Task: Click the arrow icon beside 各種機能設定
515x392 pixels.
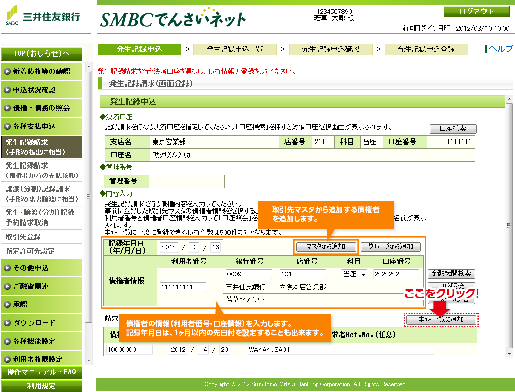Action: pos(7,341)
